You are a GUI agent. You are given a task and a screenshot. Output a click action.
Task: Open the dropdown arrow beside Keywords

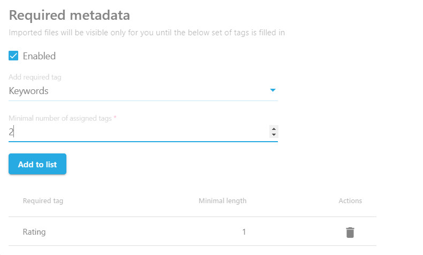click(273, 90)
